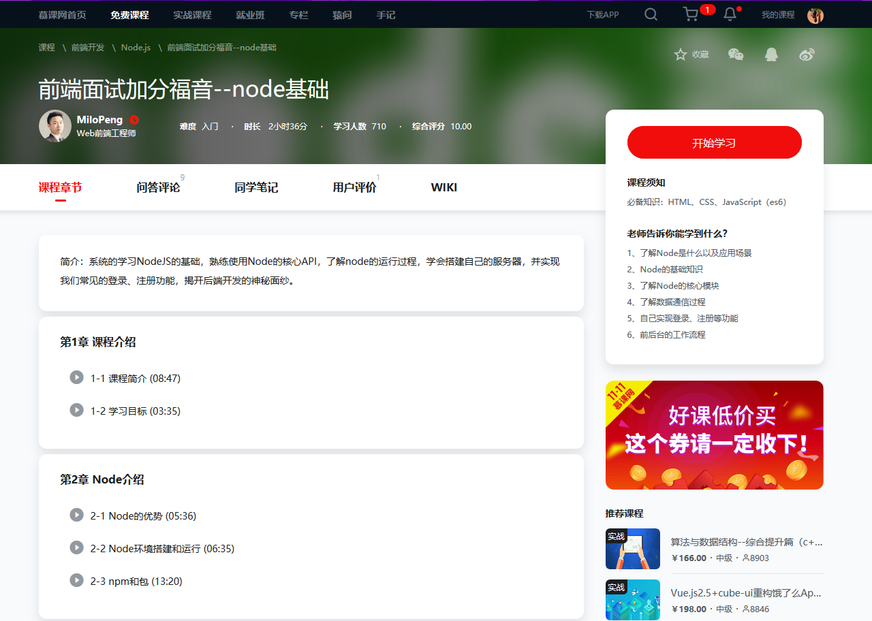Click the course reminder bell near share icons
Image resolution: width=872 pixels, height=621 pixels.
coord(770,54)
